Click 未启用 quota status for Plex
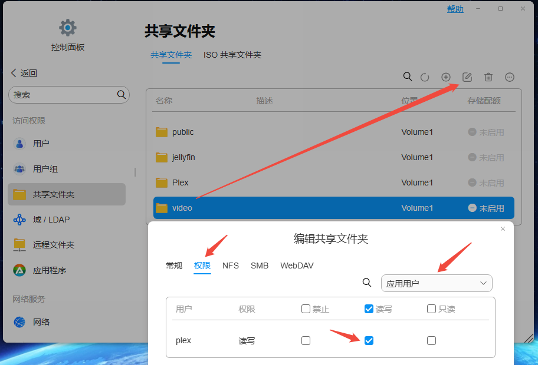Viewport: 538px width, 365px height. pos(486,183)
